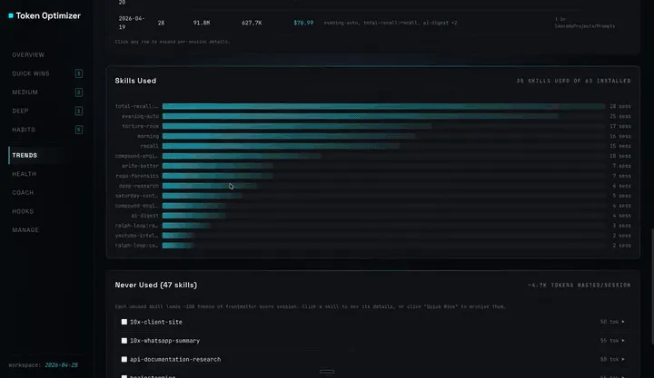Click the saturday-cont… skill label
Screen dimensions: 654x378
coord(137,196)
